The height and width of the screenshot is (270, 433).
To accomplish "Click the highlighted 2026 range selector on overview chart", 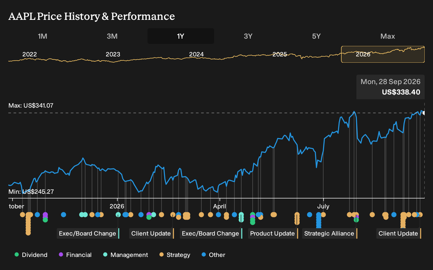I will point(383,54).
